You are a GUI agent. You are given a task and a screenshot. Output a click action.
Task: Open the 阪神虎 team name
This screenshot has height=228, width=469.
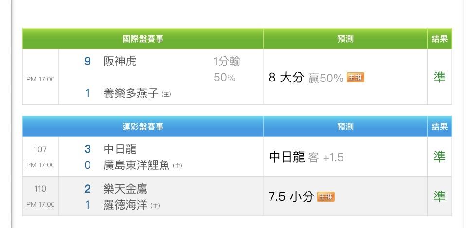click(120, 61)
